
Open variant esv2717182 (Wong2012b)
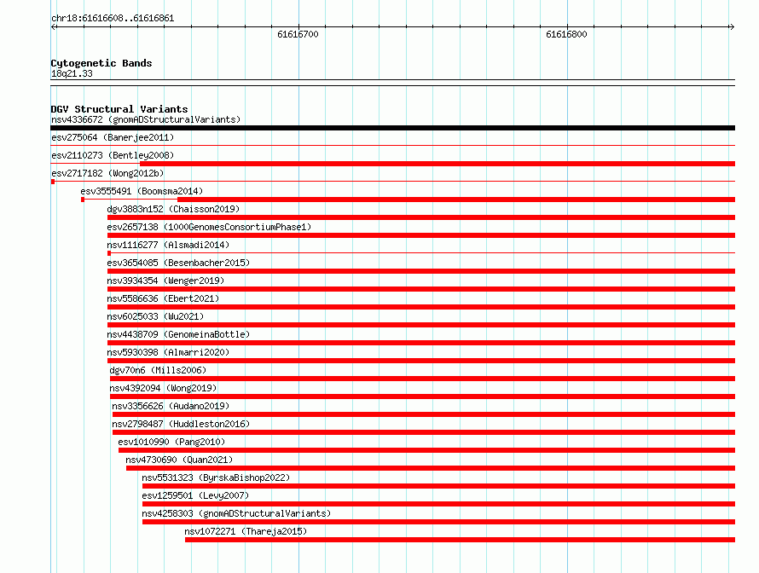coord(107,173)
